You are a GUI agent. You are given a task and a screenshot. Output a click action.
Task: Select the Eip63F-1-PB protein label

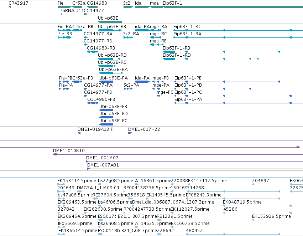(188, 78)
